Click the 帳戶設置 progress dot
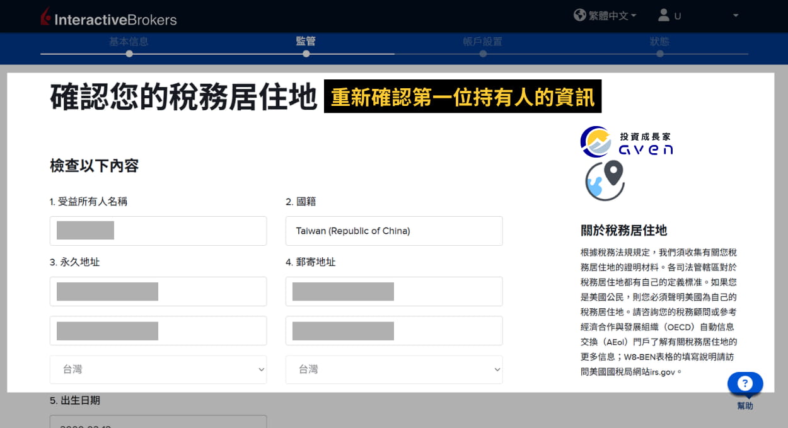This screenshot has width=788, height=428. 482,54
